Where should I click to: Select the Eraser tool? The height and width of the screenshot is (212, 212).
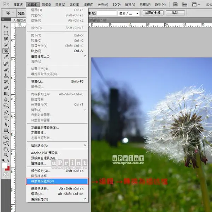(x=6, y=88)
